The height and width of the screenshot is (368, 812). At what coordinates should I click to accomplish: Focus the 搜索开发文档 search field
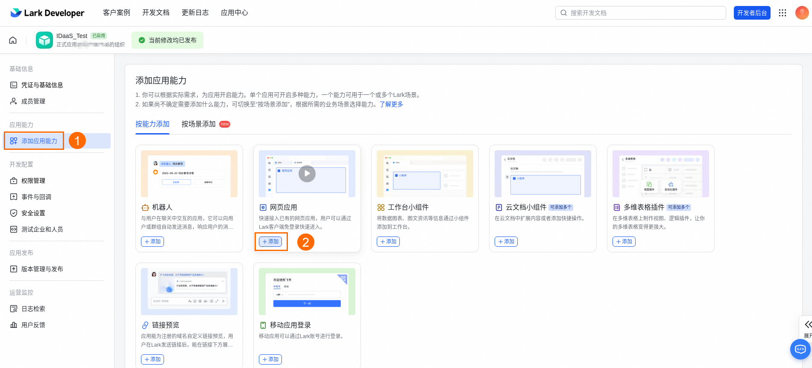[641, 13]
